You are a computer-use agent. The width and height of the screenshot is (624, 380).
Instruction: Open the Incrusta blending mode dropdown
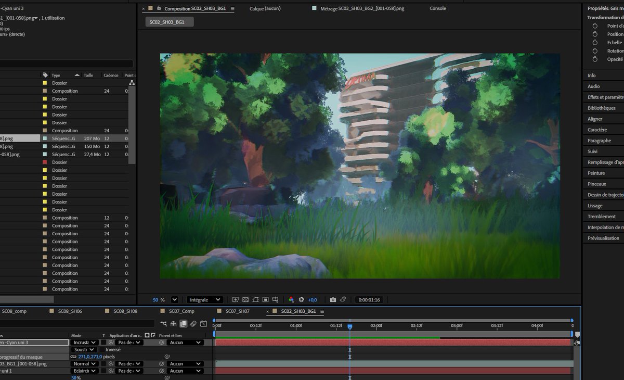pos(84,343)
